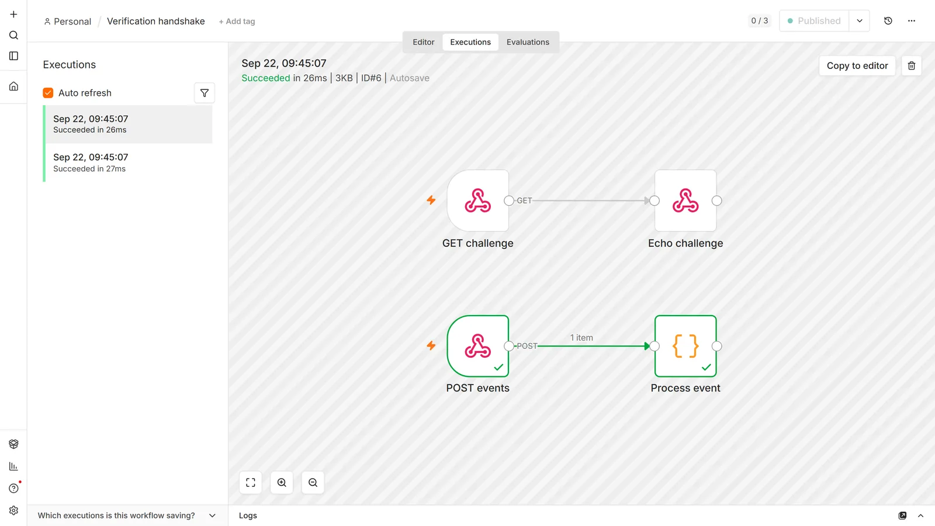The image size is (935, 526).
Task: Switch to the Evaluations tab
Action: 528,42
